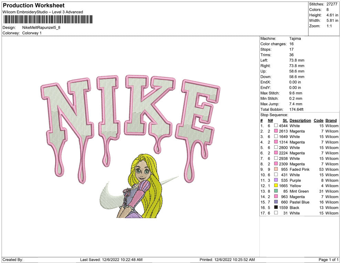This screenshot has height=263, width=341.
Task: Click the Pastel Blue description text
Action: click(299, 202)
